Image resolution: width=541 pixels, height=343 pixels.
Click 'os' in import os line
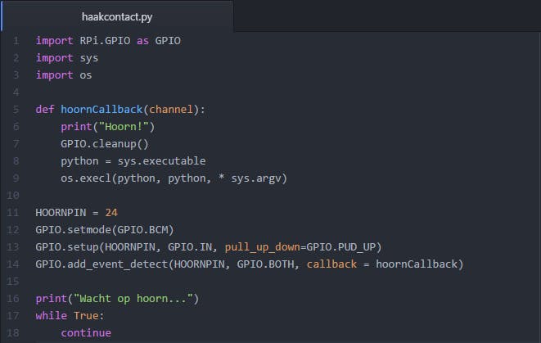click(86, 74)
